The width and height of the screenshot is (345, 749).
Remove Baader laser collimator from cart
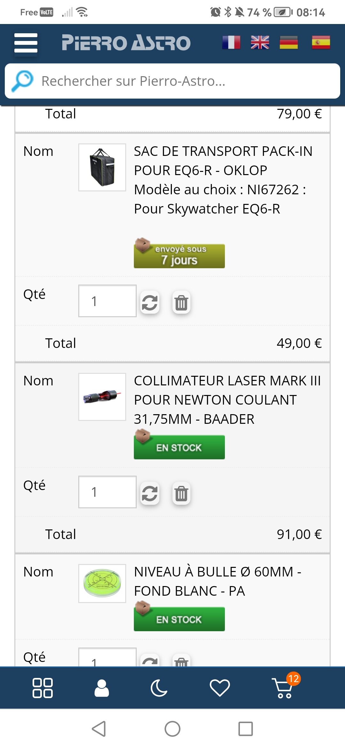(x=181, y=493)
